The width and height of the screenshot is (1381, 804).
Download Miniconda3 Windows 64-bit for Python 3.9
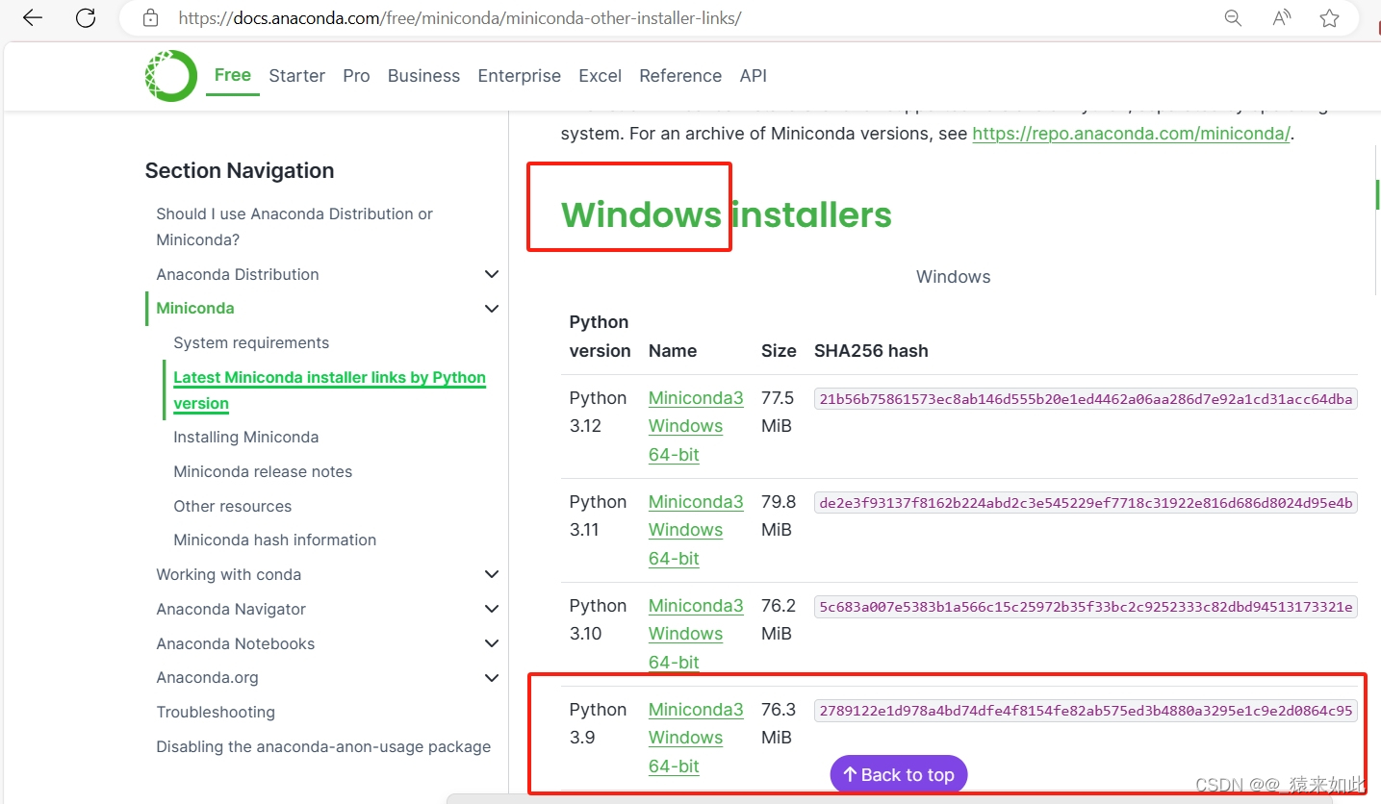(696, 738)
